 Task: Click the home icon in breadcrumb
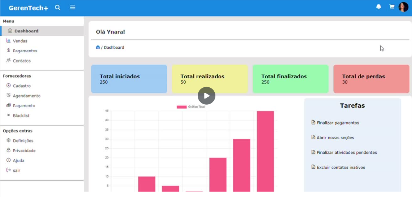point(98,47)
